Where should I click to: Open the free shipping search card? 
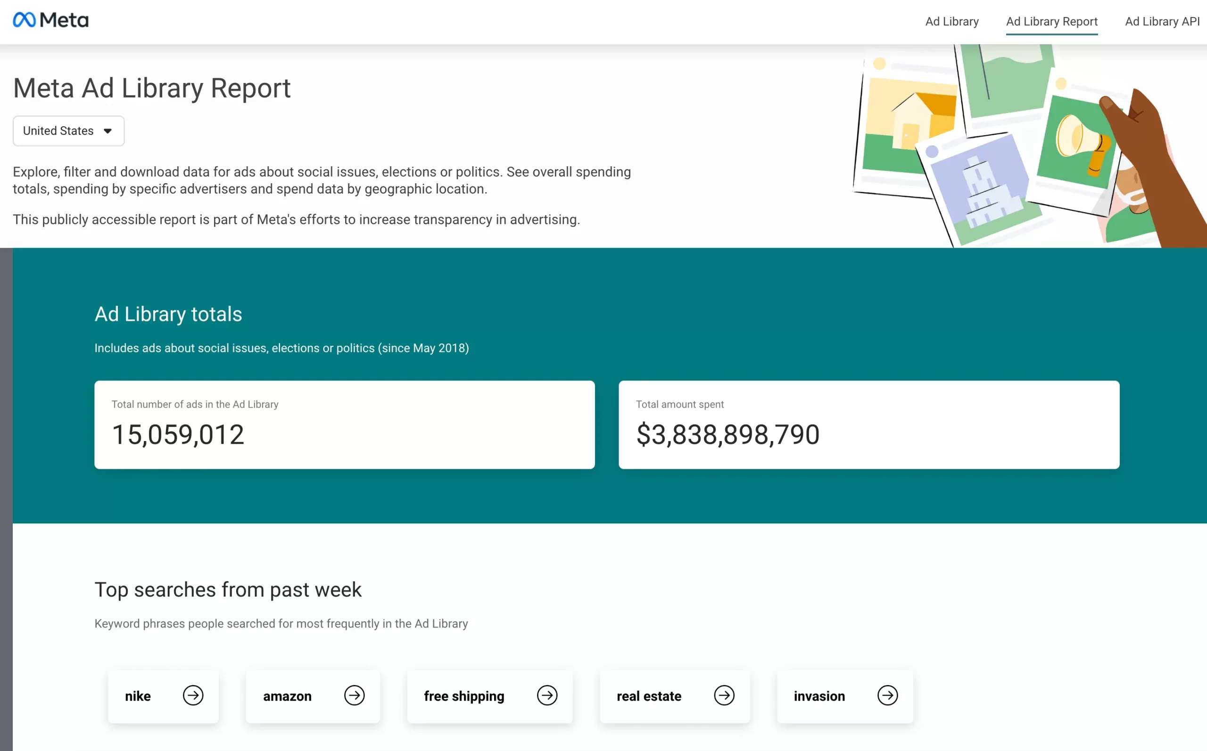(463, 696)
